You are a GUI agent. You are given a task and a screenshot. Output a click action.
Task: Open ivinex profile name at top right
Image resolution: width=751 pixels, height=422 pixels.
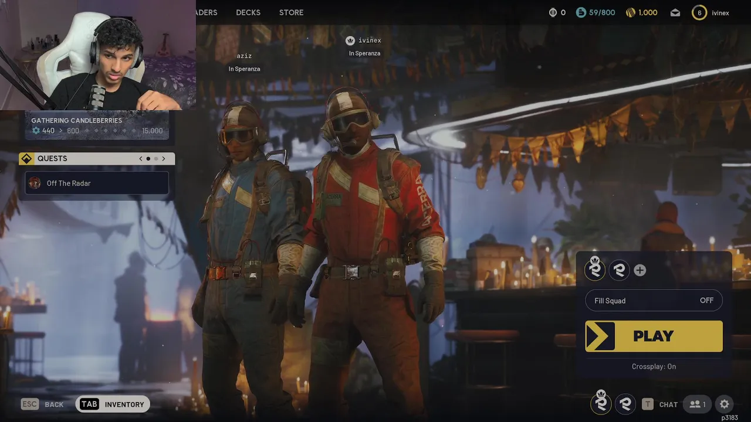720,13
